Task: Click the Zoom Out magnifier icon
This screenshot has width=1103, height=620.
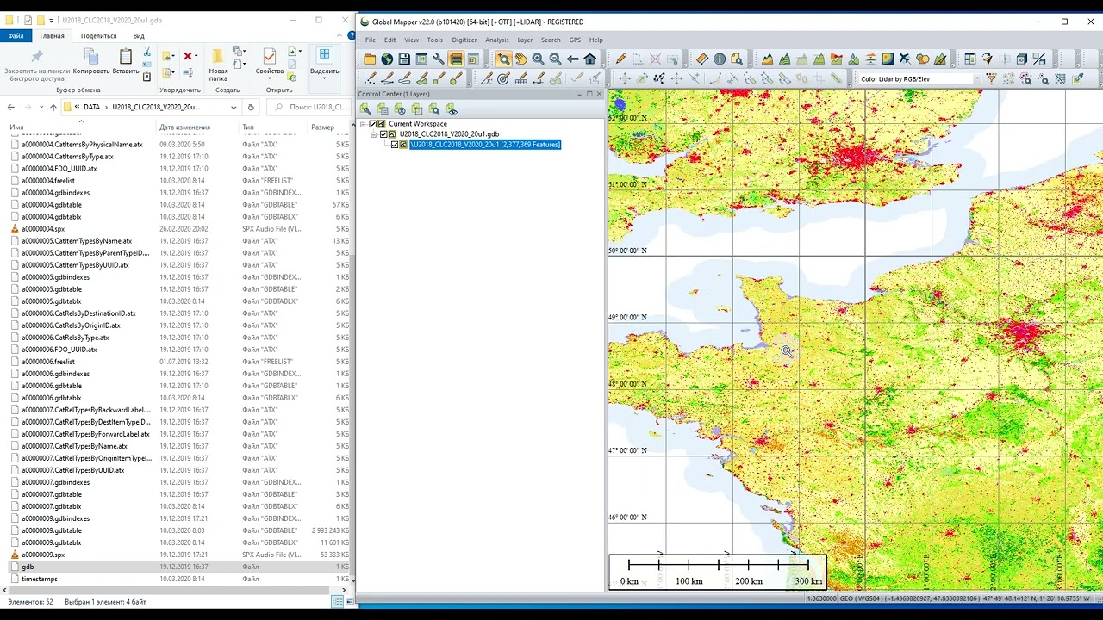Action: coord(555,59)
